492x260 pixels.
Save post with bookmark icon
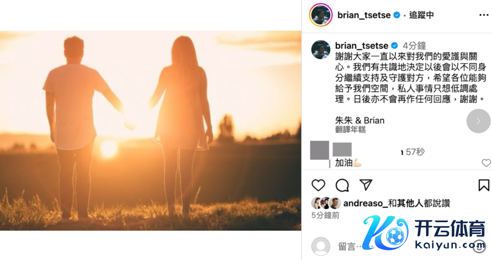coord(483,185)
